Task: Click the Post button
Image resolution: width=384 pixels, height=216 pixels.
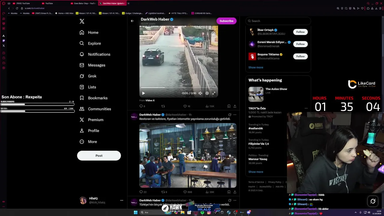Action: (99, 156)
